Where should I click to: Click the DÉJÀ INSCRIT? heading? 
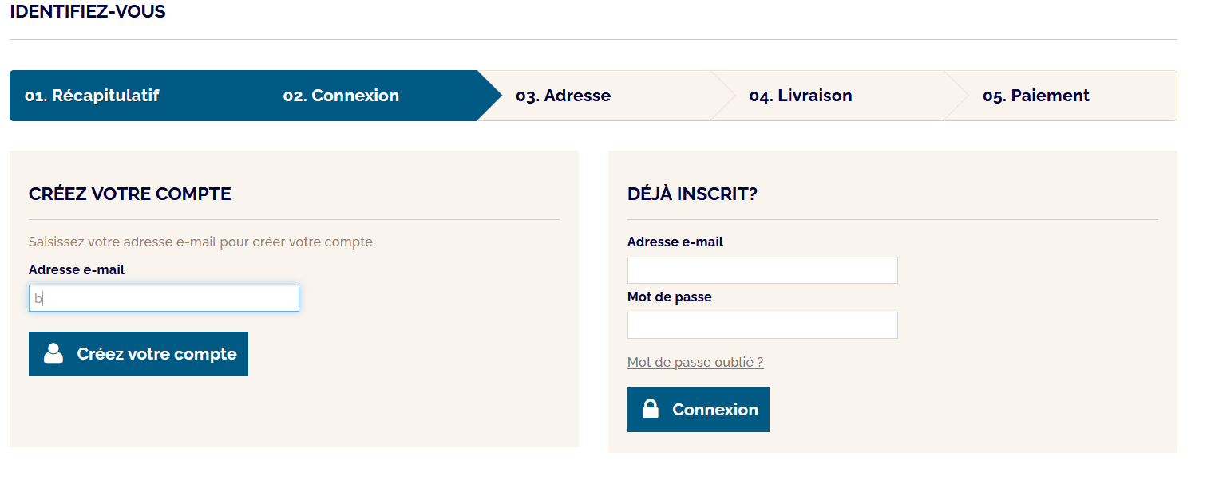click(692, 194)
